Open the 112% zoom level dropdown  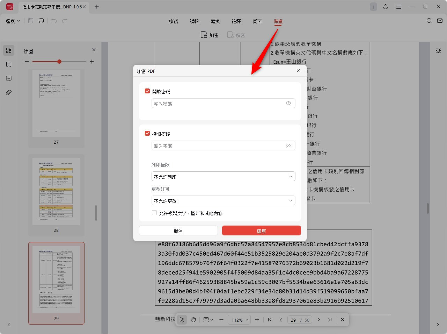[x=239, y=320]
